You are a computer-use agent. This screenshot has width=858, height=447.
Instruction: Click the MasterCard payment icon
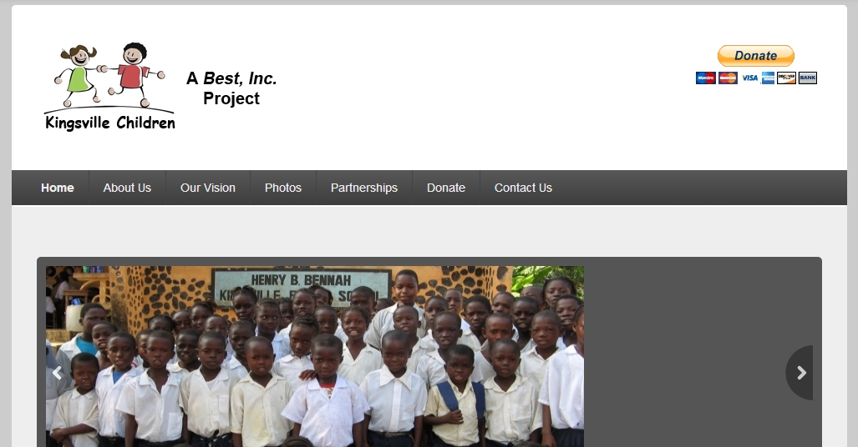728,78
